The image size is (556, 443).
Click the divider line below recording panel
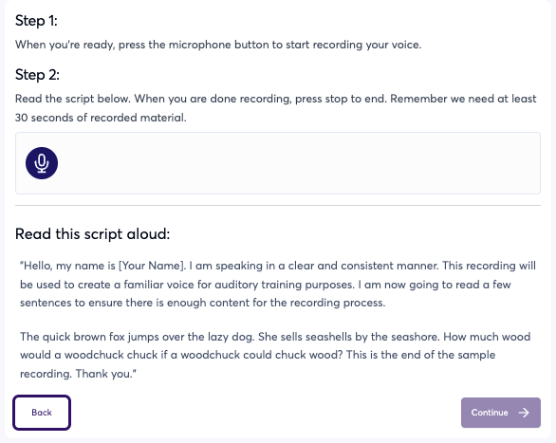coord(278,205)
